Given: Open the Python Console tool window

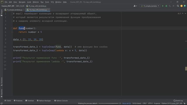Looking at the screenshot, I should click(x=61, y=101).
